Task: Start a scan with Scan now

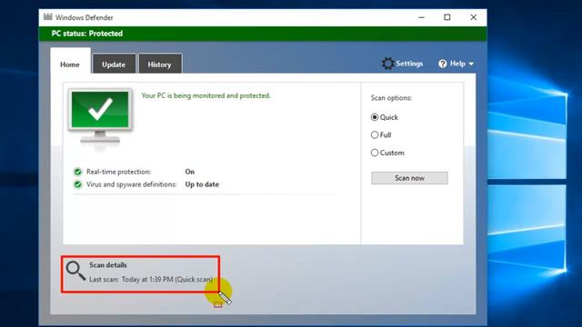Action: [x=409, y=178]
